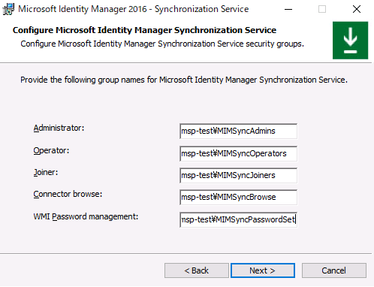The image size is (374, 287).
Task: Focus the Operator group name field
Action: [238, 153]
